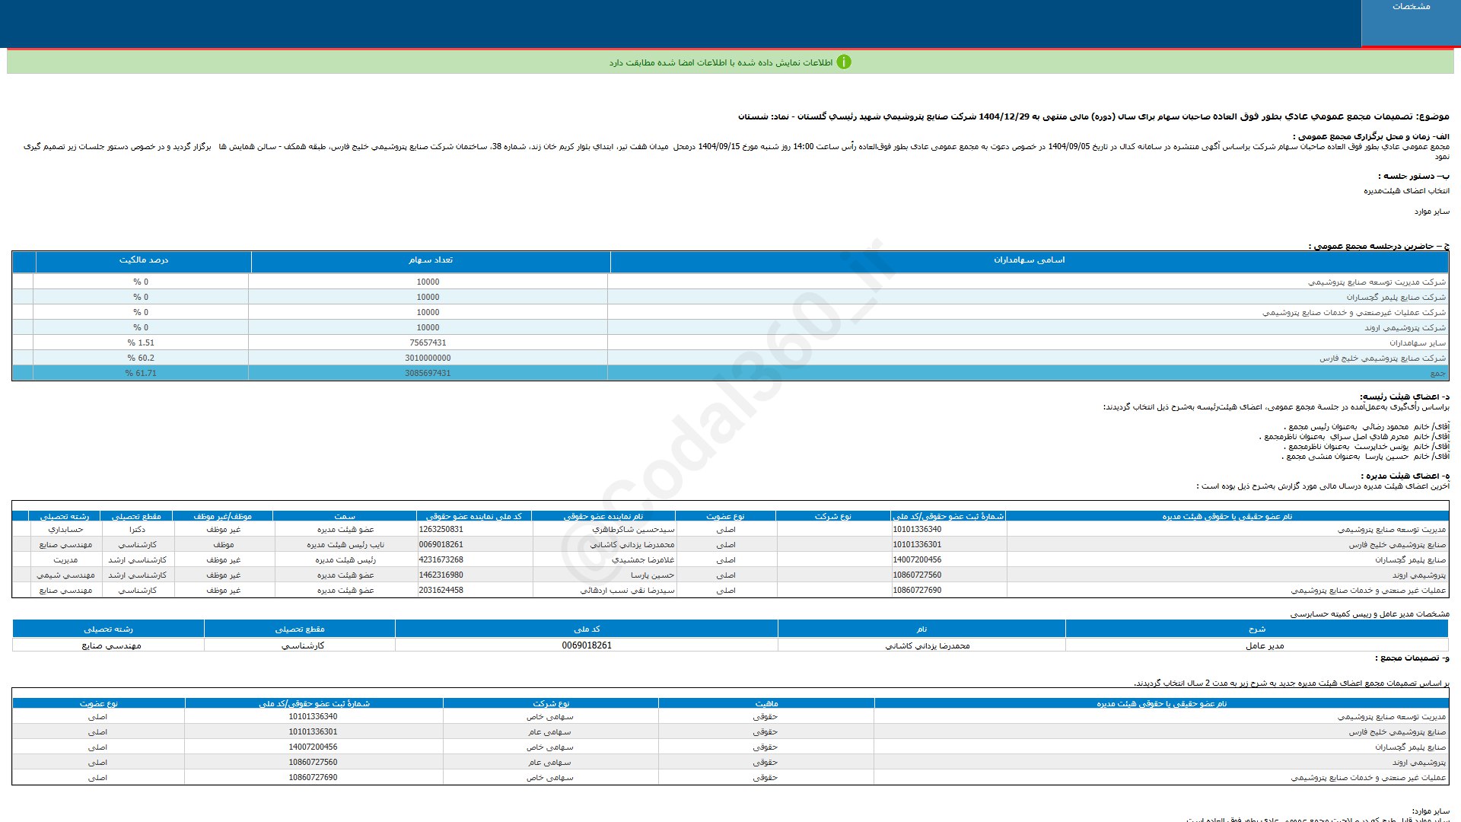
Task: Click the تعداد سهام column header
Action: click(x=431, y=260)
